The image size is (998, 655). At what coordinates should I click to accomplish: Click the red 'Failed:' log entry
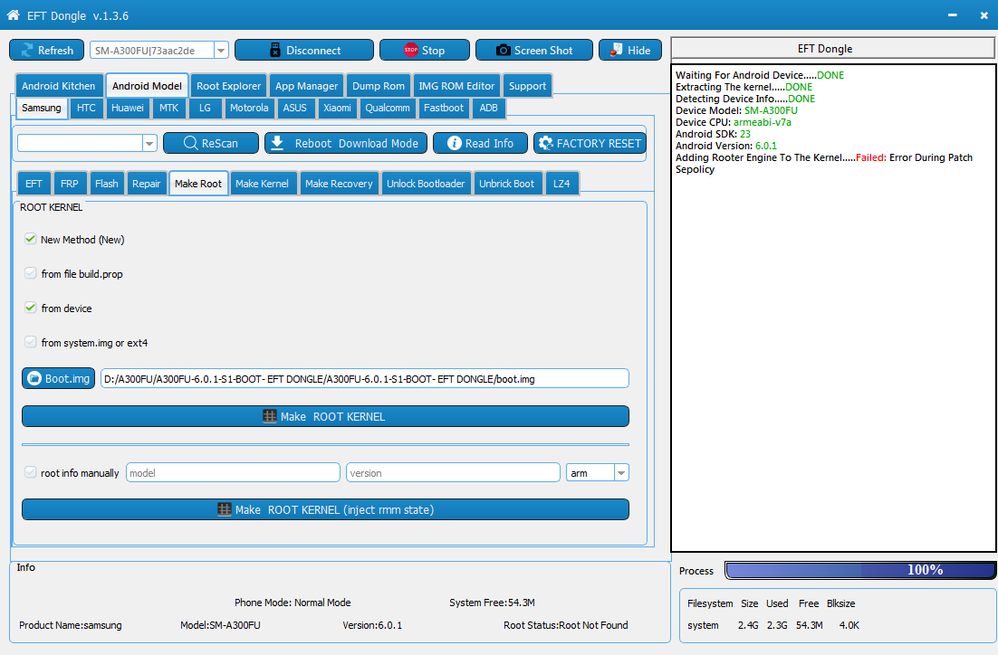coord(870,157)
